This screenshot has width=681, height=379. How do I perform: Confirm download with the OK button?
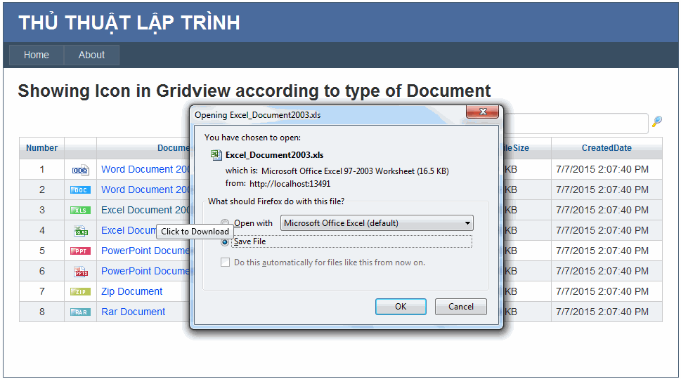tap(401, 307)
